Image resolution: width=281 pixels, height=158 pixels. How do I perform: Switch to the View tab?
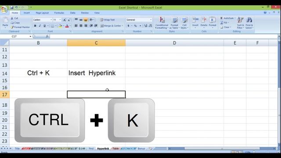(x=97, y=13)
